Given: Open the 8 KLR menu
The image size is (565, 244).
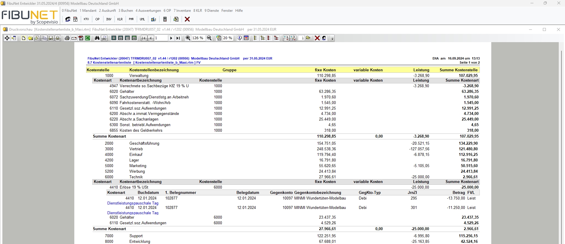Looking at the screenshot, I should tap(198, 11).
